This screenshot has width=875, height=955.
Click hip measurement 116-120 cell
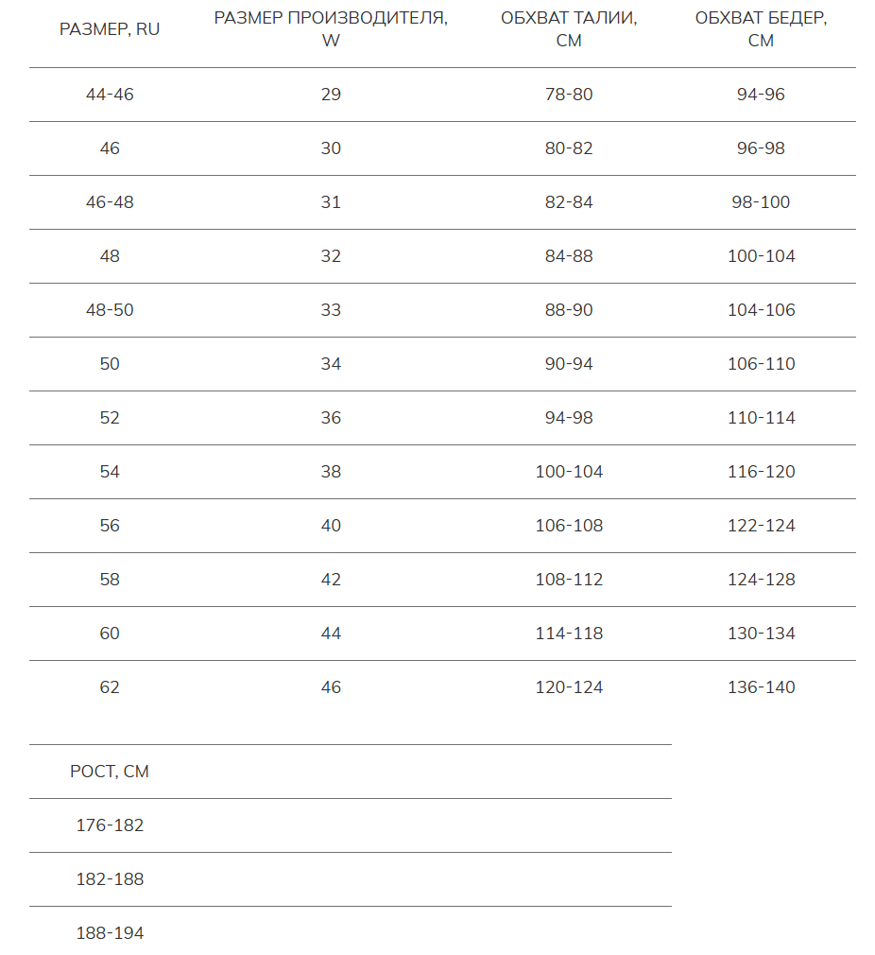click(x=761, y=472)
